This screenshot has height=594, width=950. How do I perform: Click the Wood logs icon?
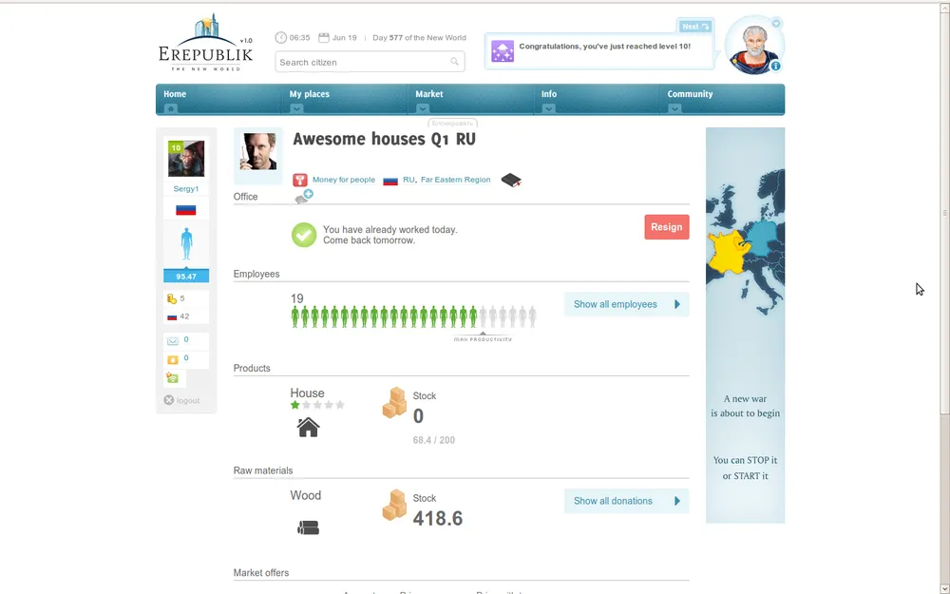309,527
